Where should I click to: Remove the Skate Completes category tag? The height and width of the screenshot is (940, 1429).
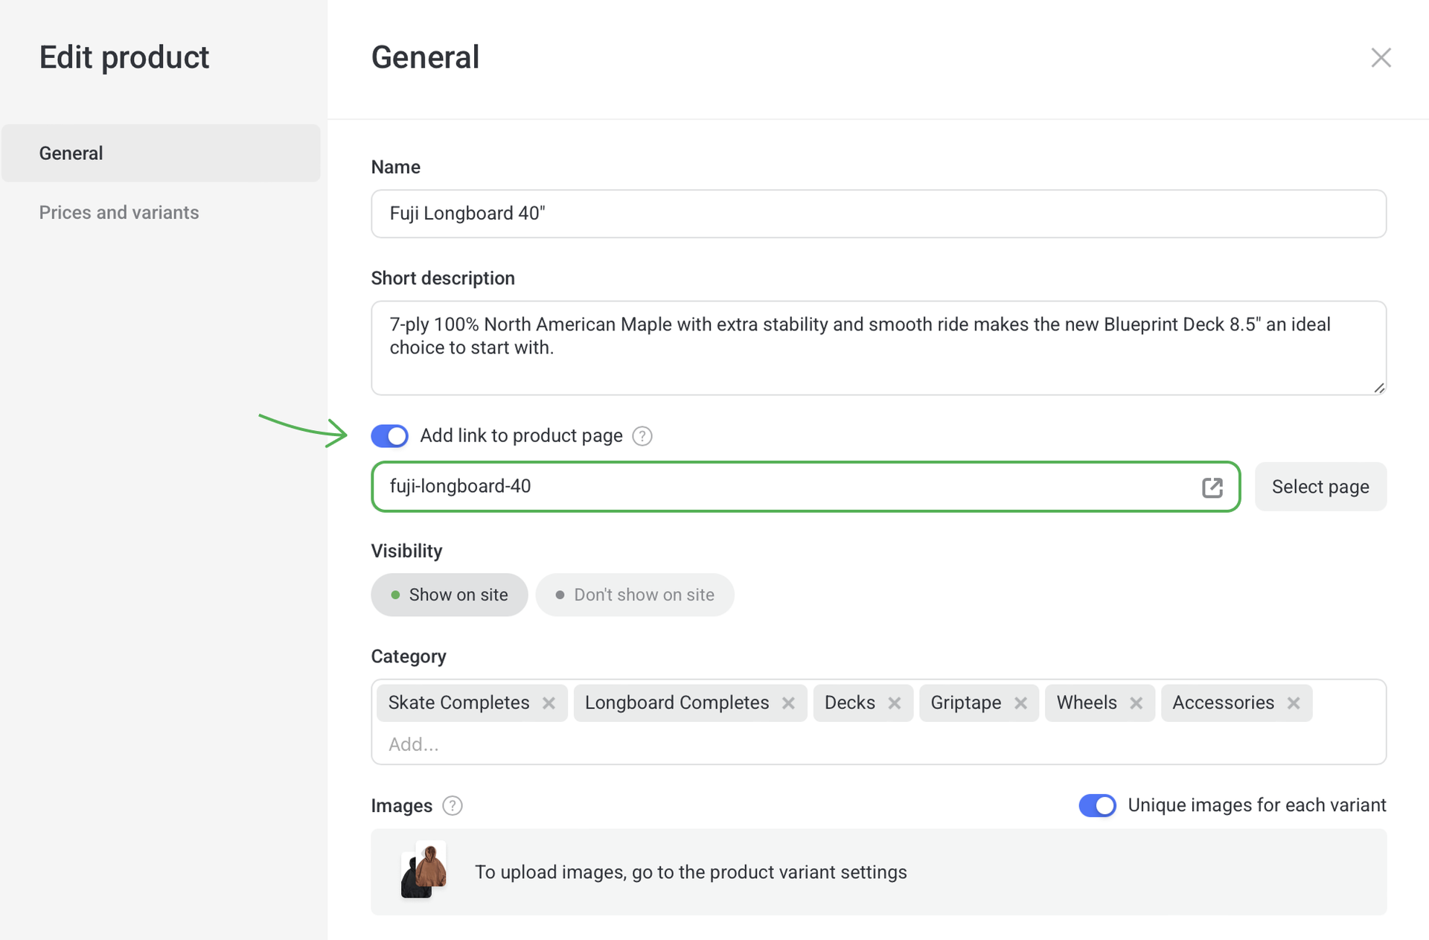549,703
